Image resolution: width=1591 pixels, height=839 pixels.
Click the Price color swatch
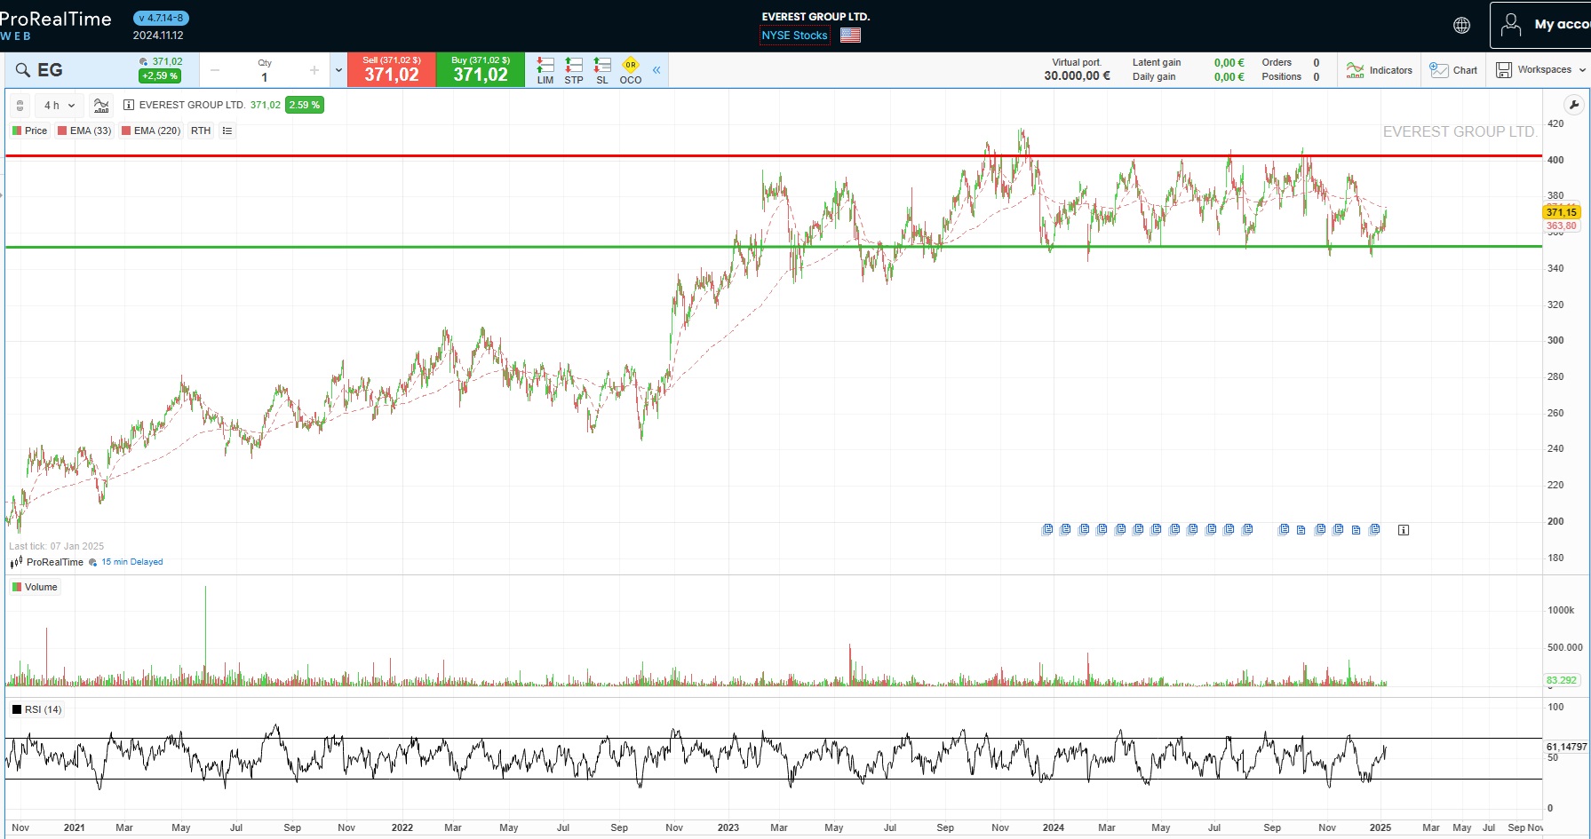point(17,131)
